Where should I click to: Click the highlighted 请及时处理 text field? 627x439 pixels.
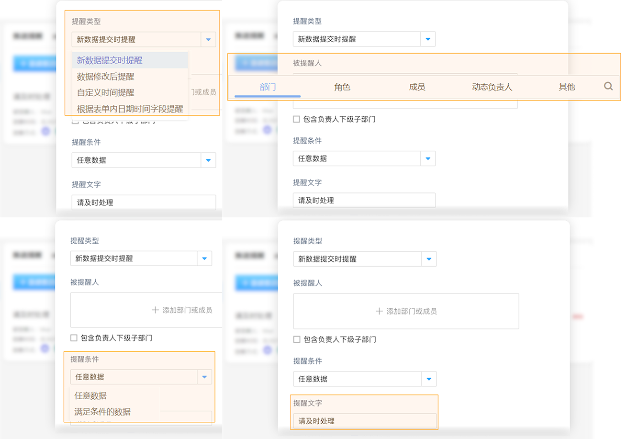click(x=364, y=421)
